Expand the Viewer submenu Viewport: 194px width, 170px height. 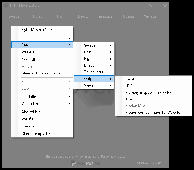click(94, 85)
